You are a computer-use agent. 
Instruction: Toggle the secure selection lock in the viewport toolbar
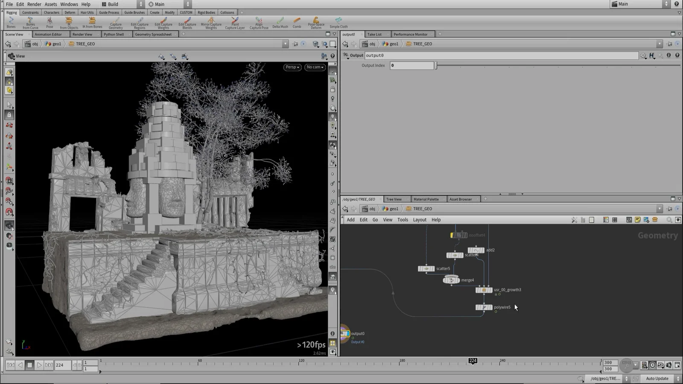tap(9, 114)
